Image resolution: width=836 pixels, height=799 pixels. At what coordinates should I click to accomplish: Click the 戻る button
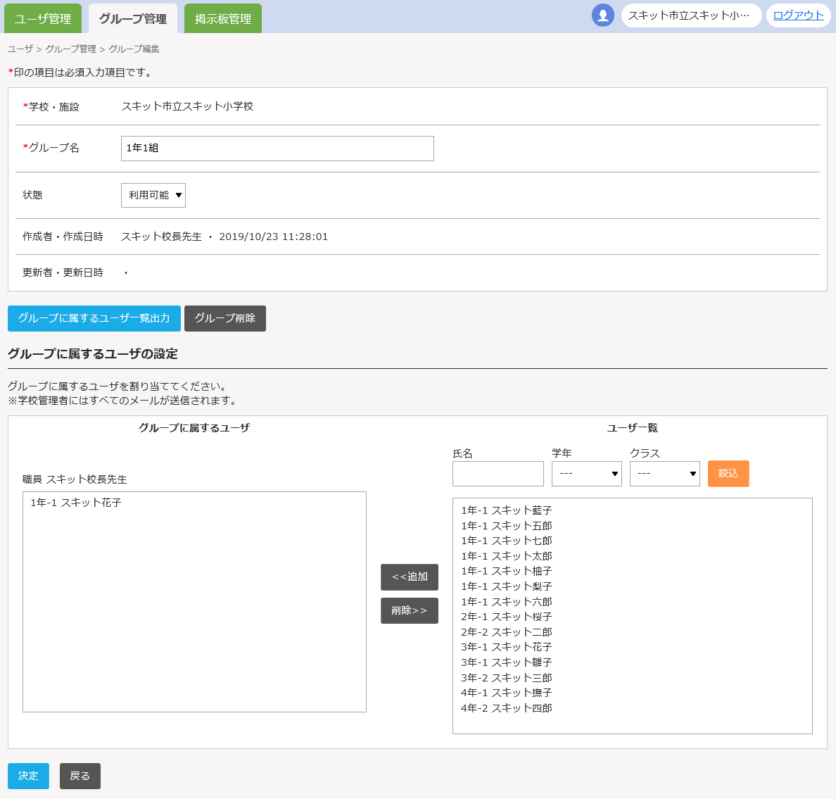pyautogui.click(x=80, y=776)
